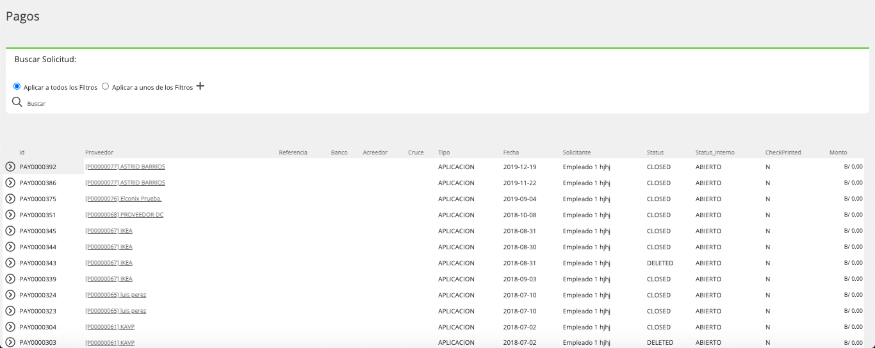The width and height of the screenshot is (875, 348).
Task: Open IKEA link in PAY0000343 row
Action: [x=109, y=263]
